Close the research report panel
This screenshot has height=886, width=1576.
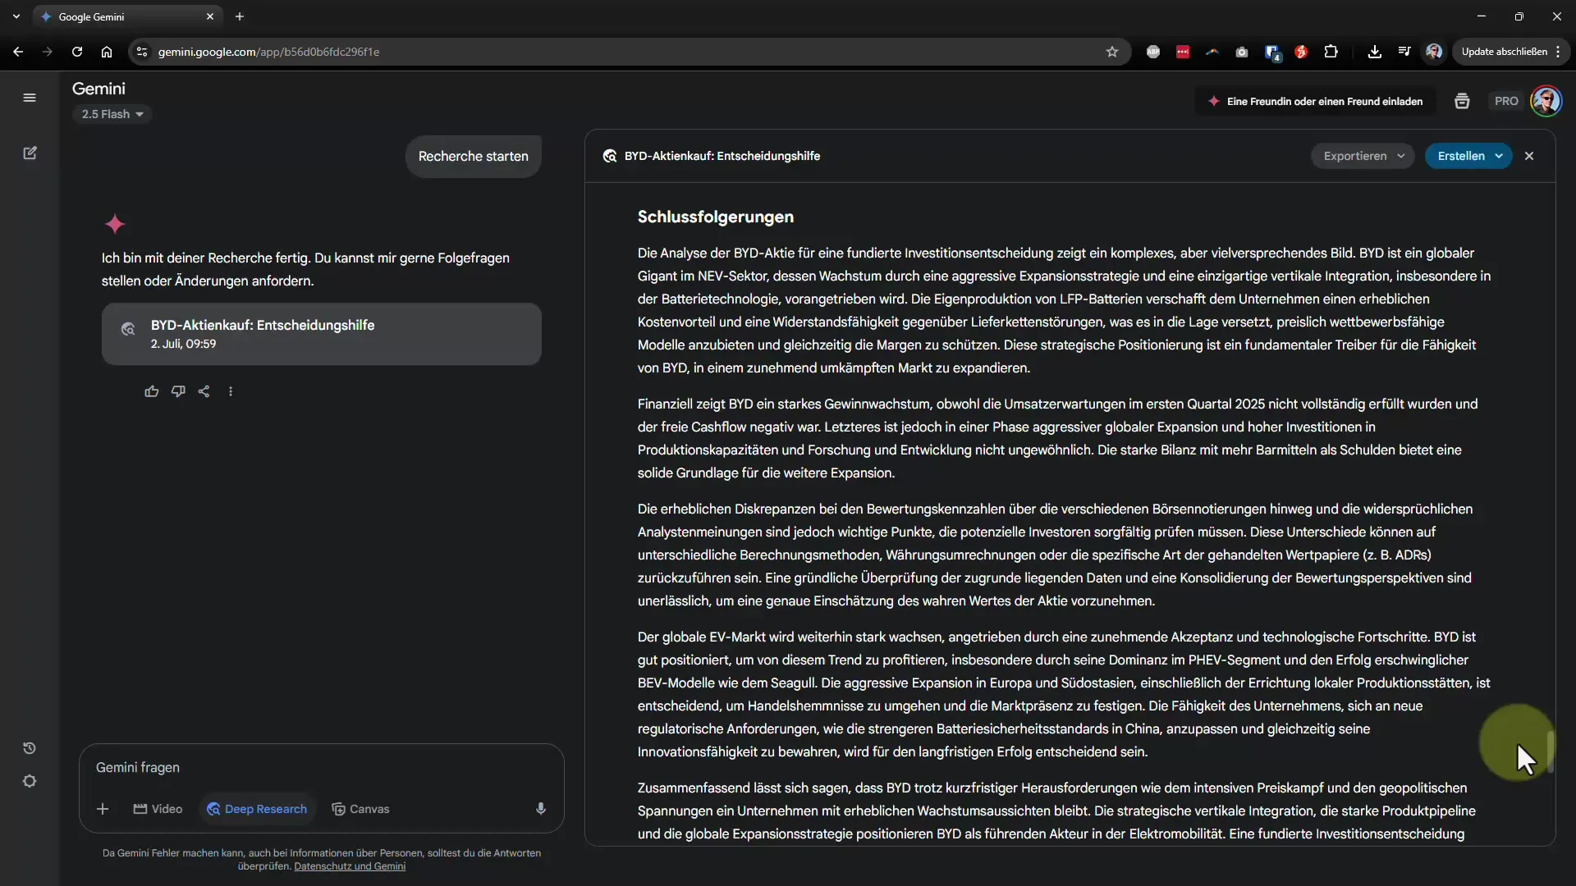[1529, 156]
